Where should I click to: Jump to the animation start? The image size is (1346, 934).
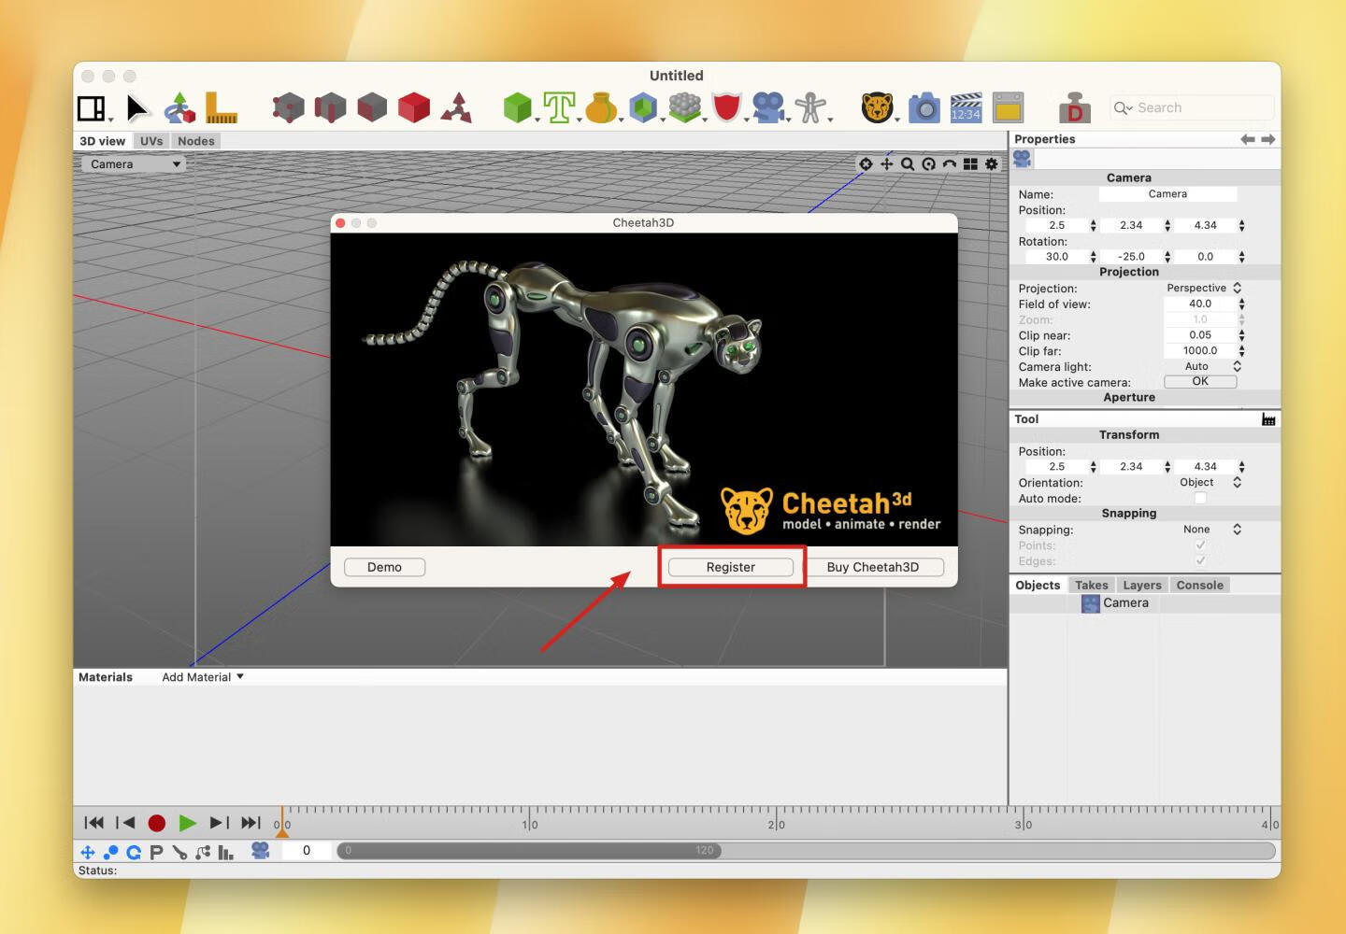coord(93,823)
